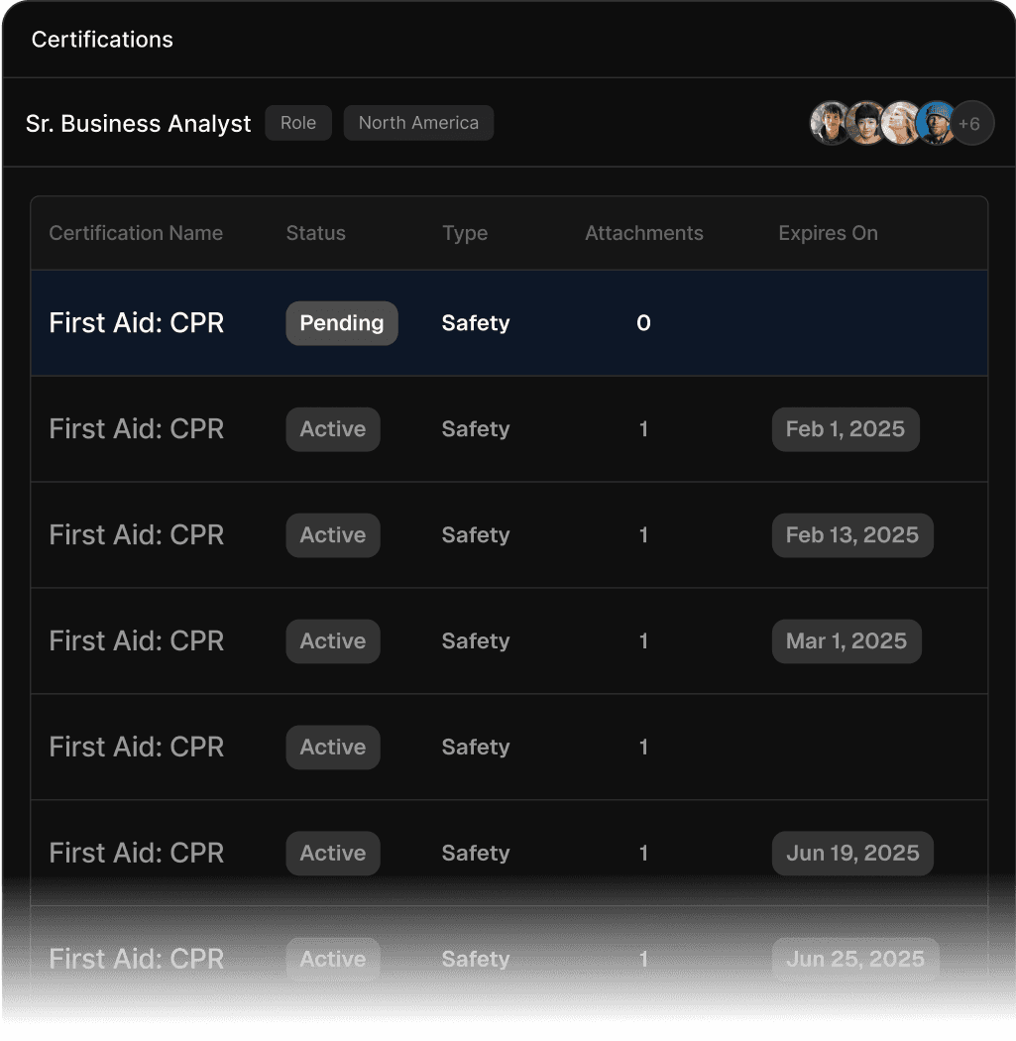Click the second profile avatar thumbnail
The width and height of the screenshot is (1016, 1041).
[865, 122]
